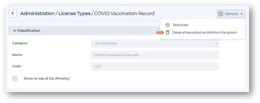
Task: Click the Classification header text
Action: [29, 31]
